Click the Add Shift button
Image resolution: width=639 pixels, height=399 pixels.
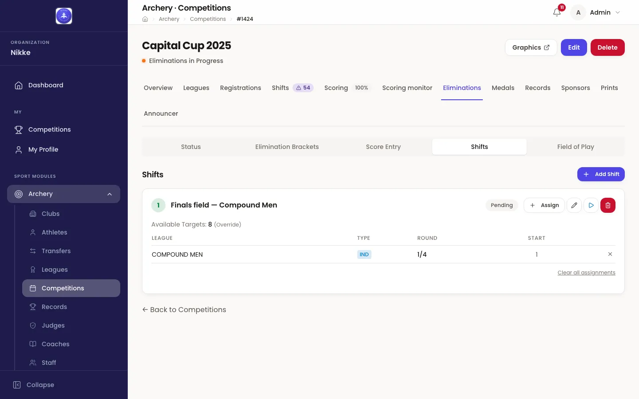[601, 174]
